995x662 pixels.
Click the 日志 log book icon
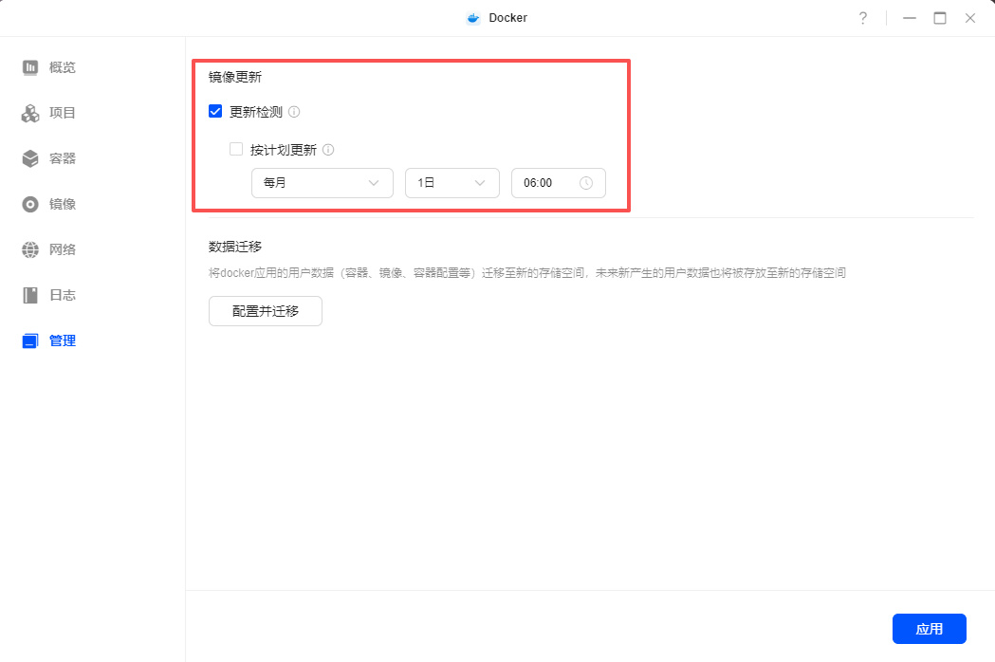pos(29,295)
